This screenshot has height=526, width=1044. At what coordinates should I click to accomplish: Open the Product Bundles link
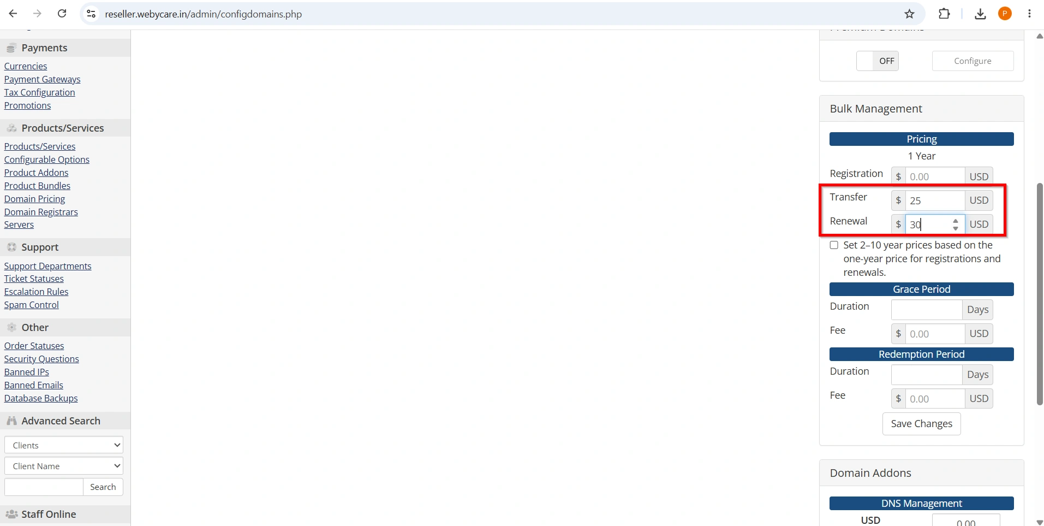pyautogui.click(x=37, y=186)
